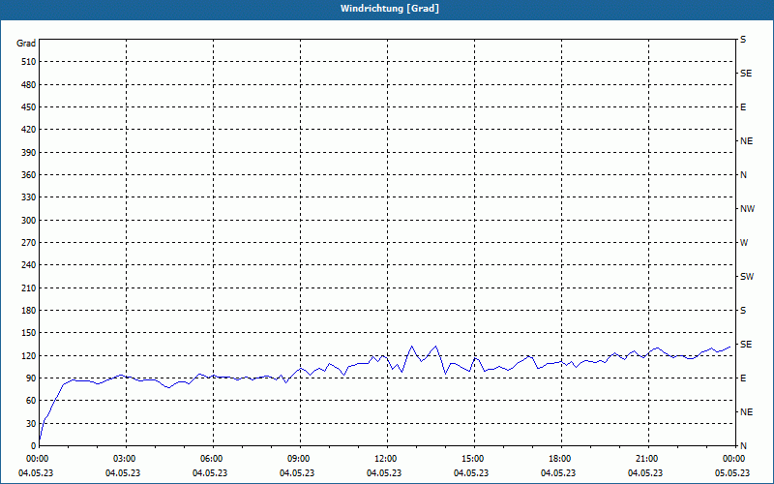
Task: Click the 330 degree axis value
Action: pos(29,197)
